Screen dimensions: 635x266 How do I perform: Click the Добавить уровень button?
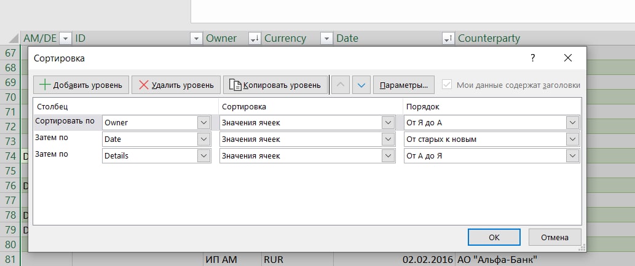pyautogui.click(x=81, y=85)
